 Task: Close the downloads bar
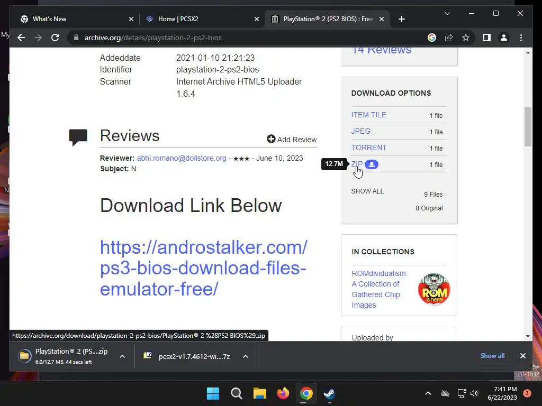click(522, 356)
